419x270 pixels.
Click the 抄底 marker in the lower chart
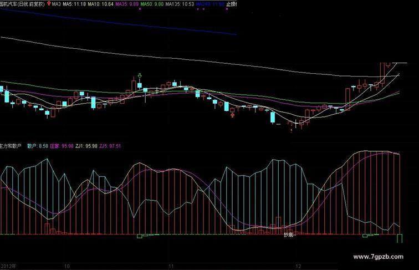(x=289, y=235)
